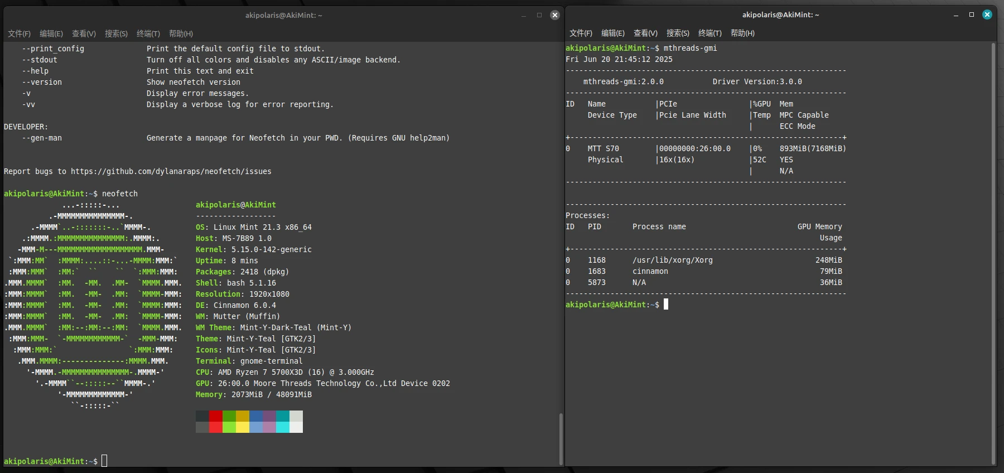Viewport: 1004px width, 473px height.
Task: Click the PCIe address '00000000:26:00.0'
Action: (695, 148)
